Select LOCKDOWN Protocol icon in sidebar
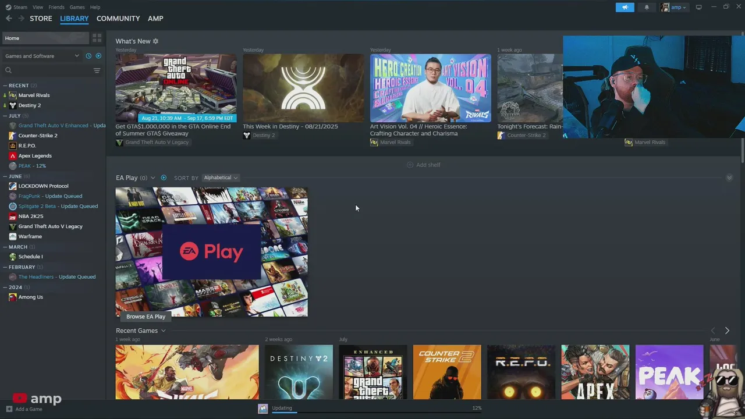Image resolution: width=745 pixels, height=419 pixels. click(13, 186)
